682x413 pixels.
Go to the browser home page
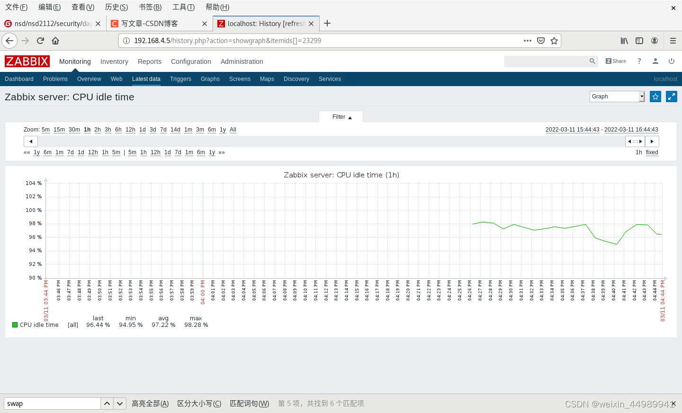pos(55,41)
